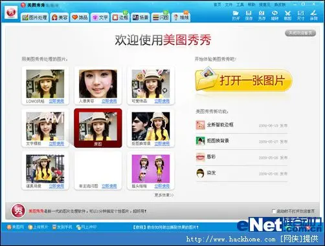Click the 全新智能边框 feature text
This screenshot has height=246, width=325.
coord(220,125)
